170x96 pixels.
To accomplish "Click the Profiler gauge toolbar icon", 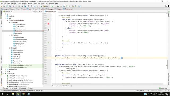I will (x=64, y=6).
